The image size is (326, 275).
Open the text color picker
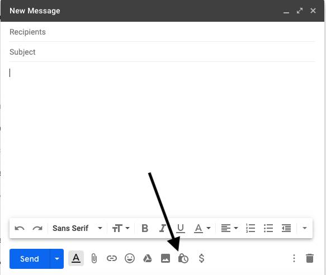pyautogui.click(x=202, y=228)
